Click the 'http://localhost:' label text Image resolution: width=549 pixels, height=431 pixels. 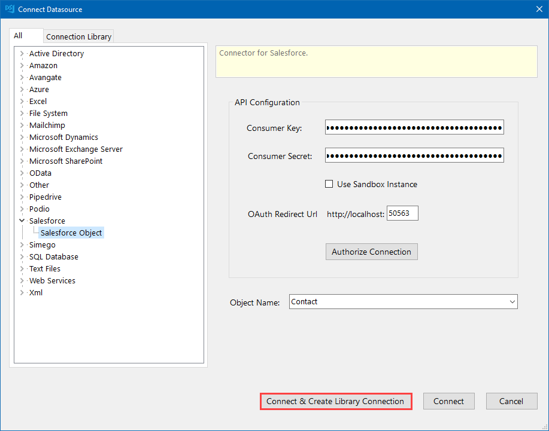coord(356,214)
